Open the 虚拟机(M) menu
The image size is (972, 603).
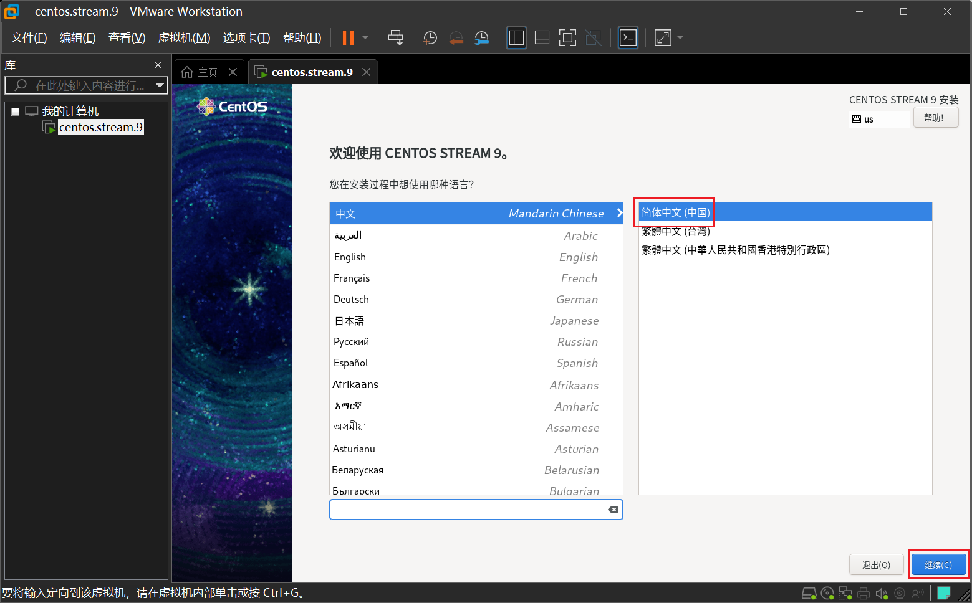pos(185,37)
